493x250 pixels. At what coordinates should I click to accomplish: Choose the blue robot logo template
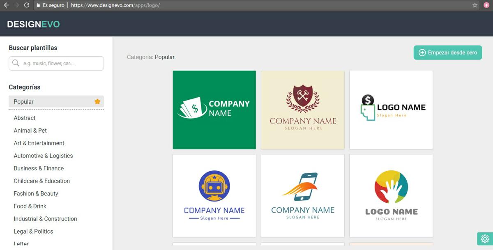pos(214,196)
